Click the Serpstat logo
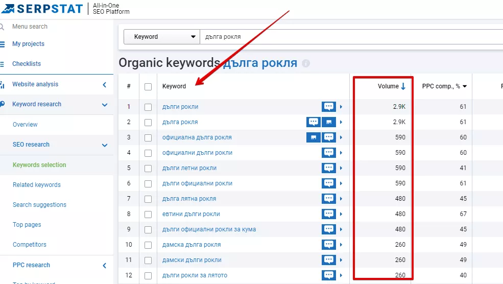Screen dimensions: 503x284 pos(42,9)
